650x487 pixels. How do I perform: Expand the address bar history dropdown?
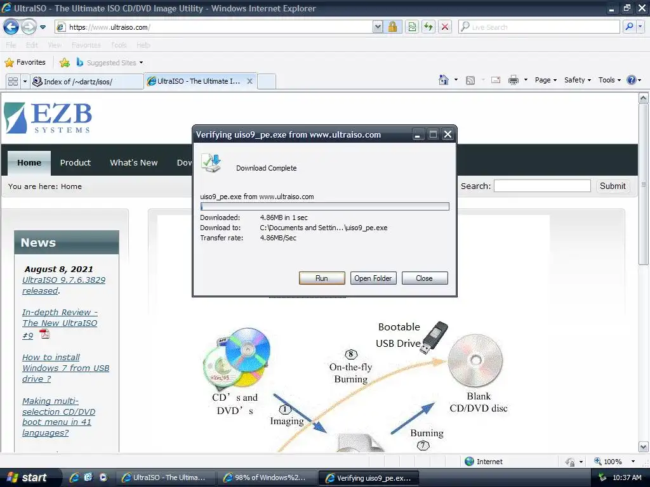point(378,27)
